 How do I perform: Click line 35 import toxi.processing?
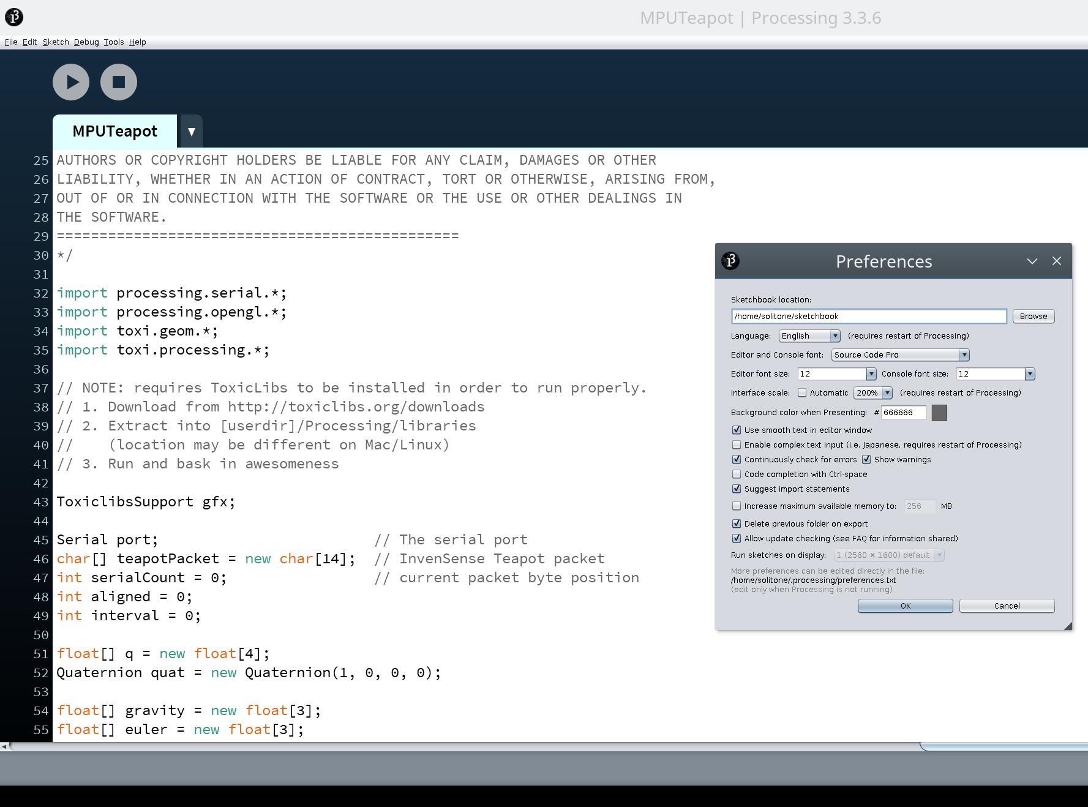[163, 350]
